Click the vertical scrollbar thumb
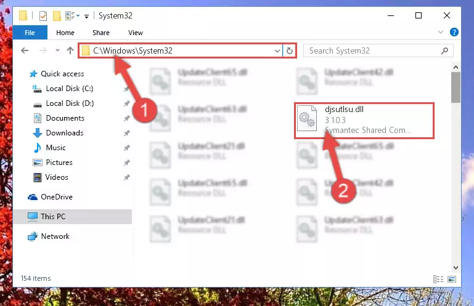Image resolution: width=474 pixels, height=306 pixels. [x=456, y=87]
